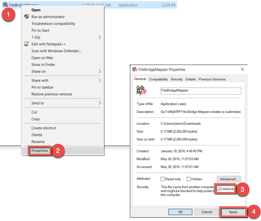The image size is (261, 221).
Task: Click the May 30, 2016, 11:07:01 AM accessed date
Action: (179, 167)
